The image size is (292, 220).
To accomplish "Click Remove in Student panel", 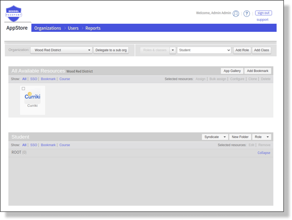I will click(264, 145).
